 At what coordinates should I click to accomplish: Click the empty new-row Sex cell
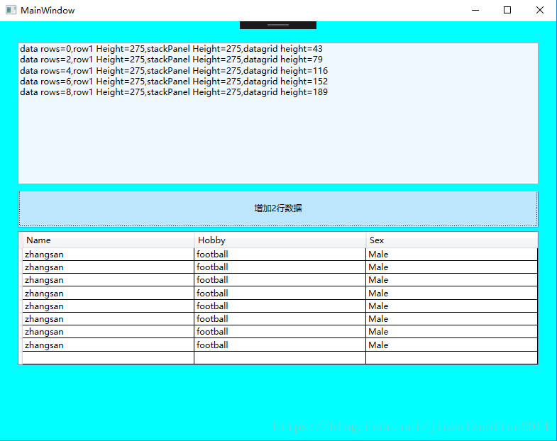pyautogui.click(x=451, y=357)
